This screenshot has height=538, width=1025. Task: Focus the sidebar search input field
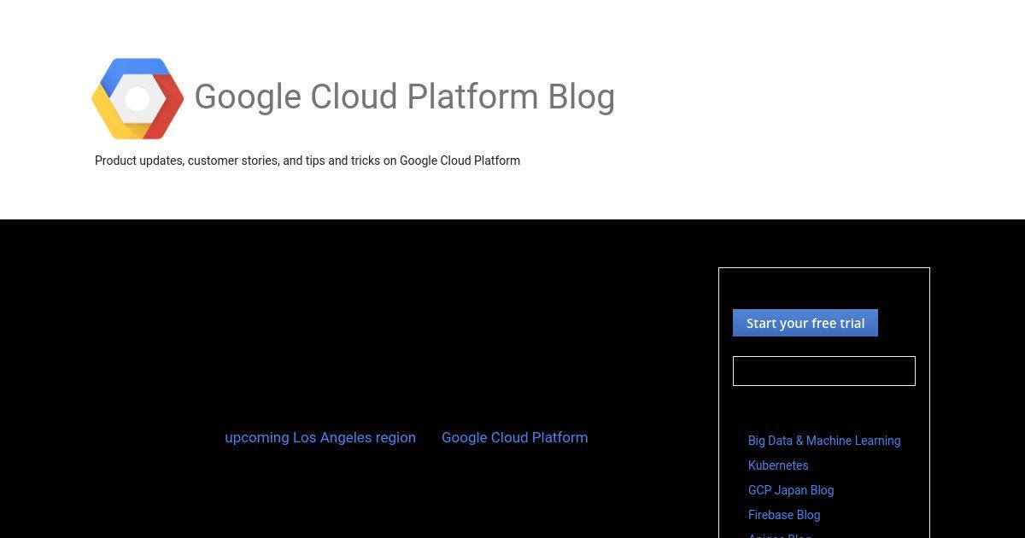(824, 371)
